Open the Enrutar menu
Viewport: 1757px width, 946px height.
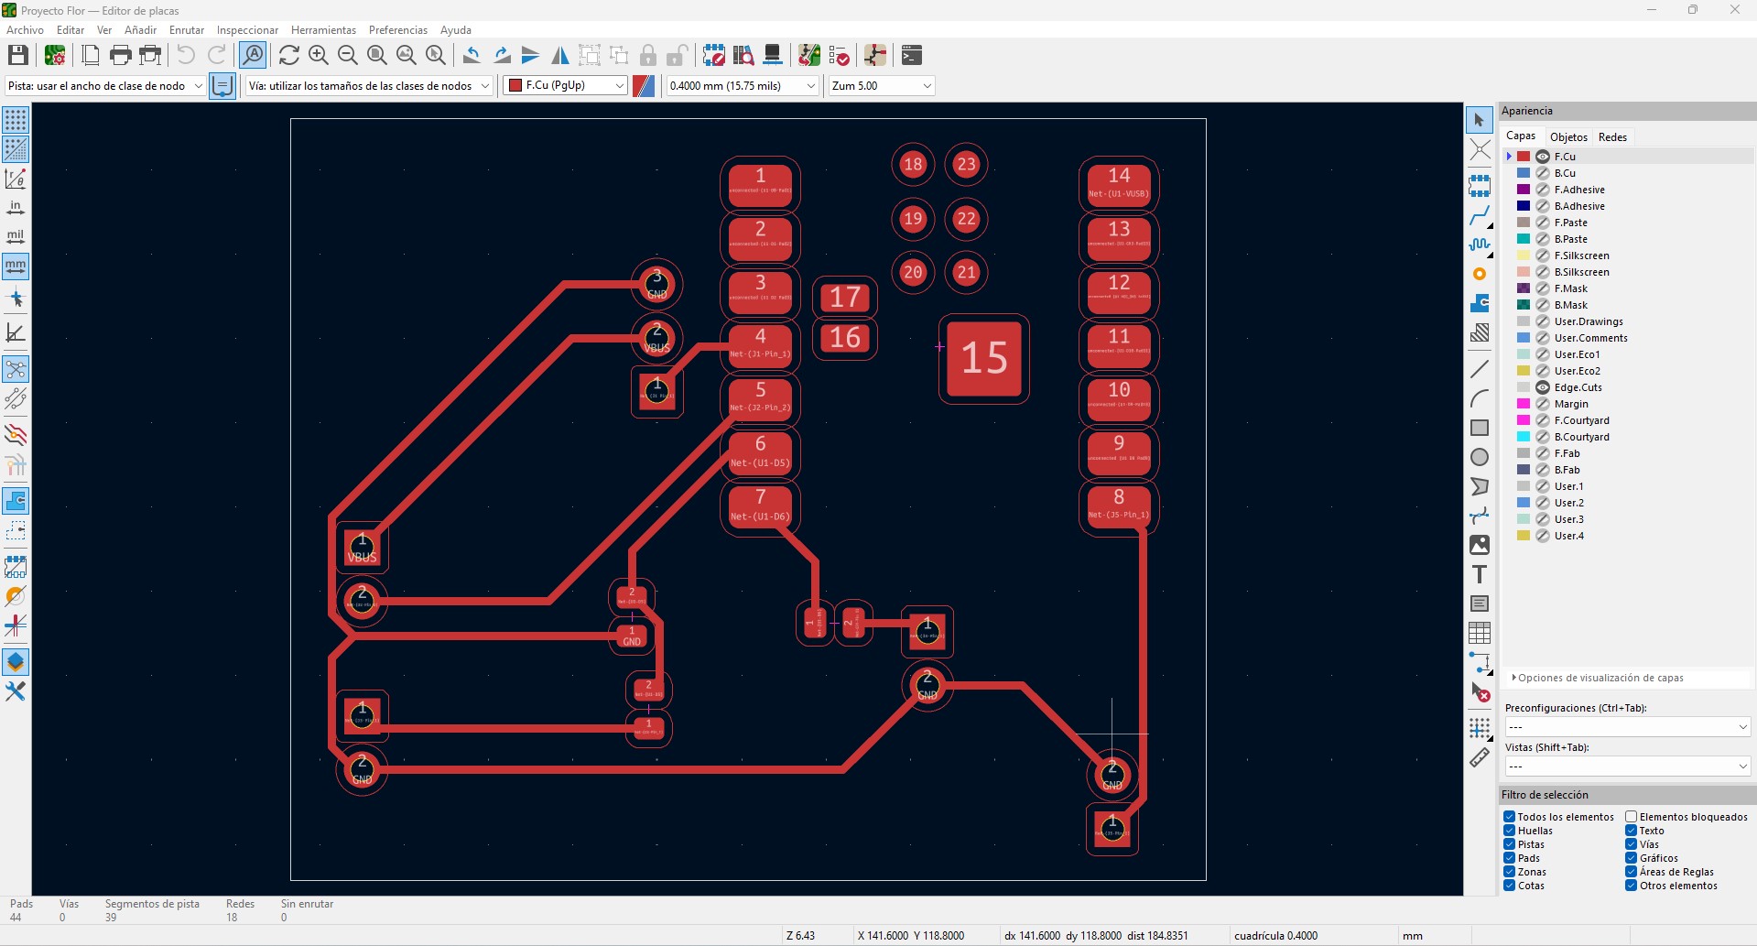187,30
